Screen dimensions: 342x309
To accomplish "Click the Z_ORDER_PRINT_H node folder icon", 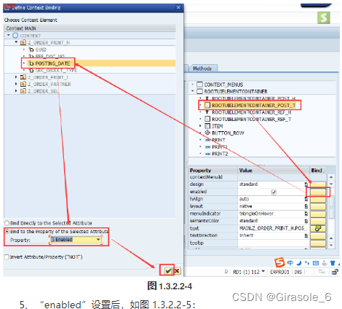I will [23, 42].
